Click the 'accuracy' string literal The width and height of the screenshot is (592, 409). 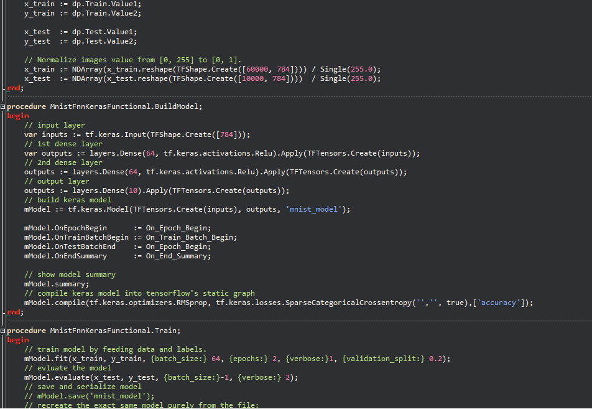pyautogui.click(x=498, y=303)
